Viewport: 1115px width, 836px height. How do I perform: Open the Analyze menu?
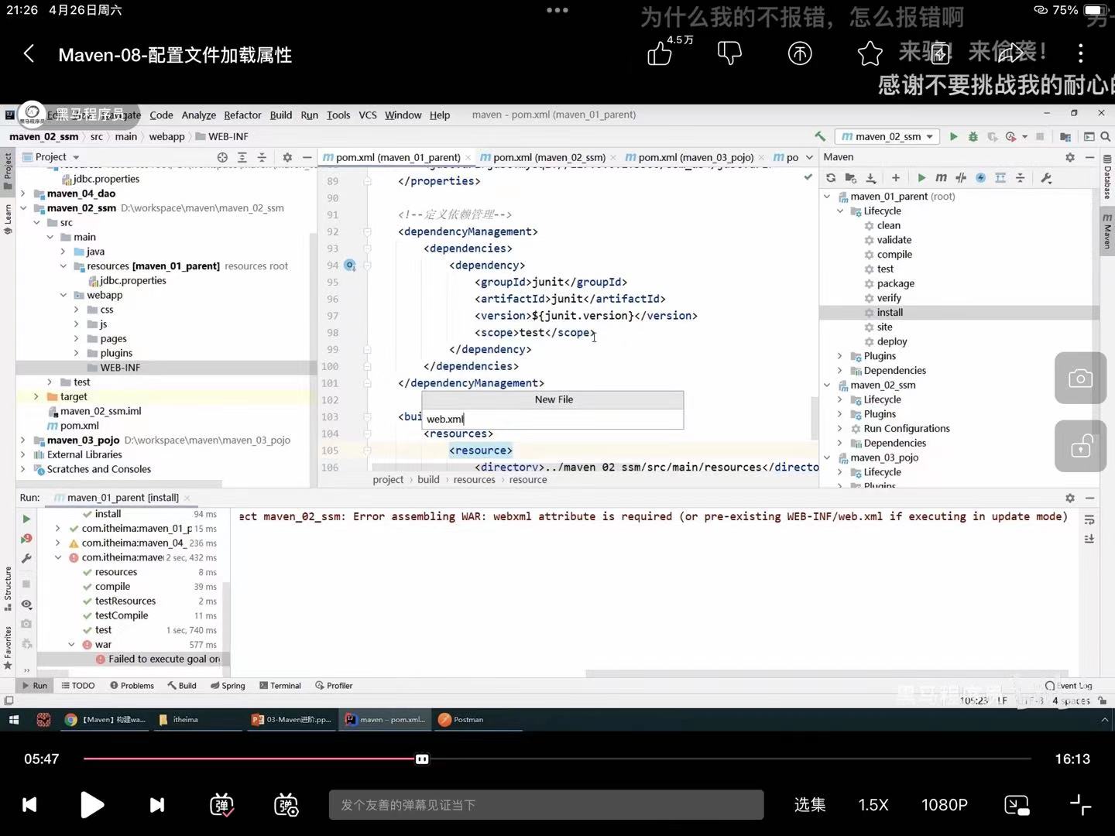coord(199,115)
